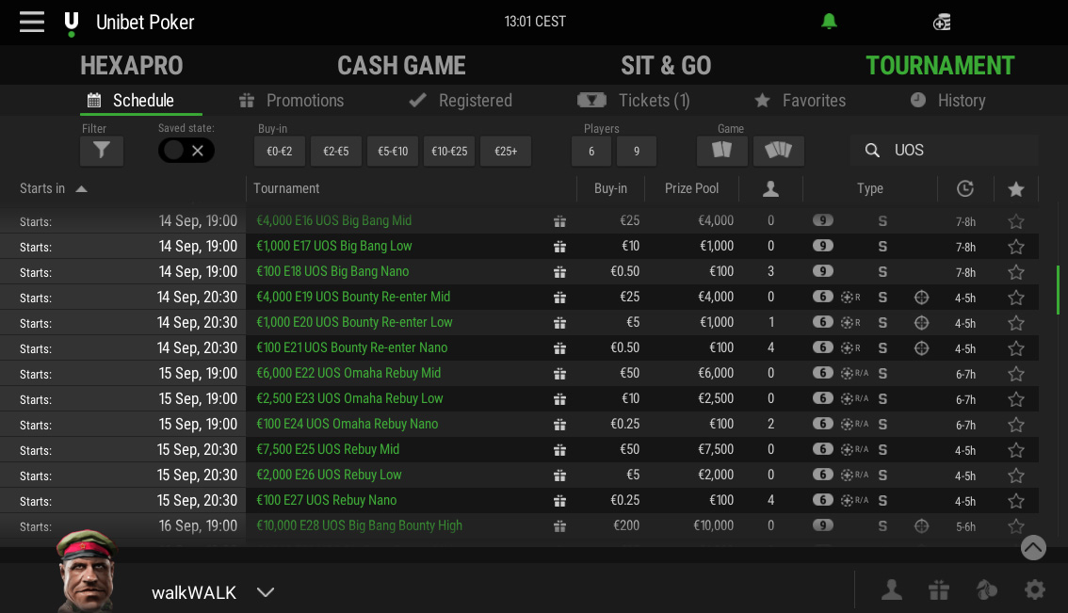Open the hamburger main menu
Viewport: 1068px width, 613px height.
[x=31, y=22]
